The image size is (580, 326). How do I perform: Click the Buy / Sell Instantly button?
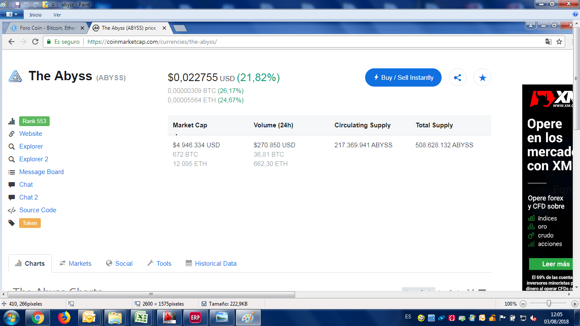[403, 78]
